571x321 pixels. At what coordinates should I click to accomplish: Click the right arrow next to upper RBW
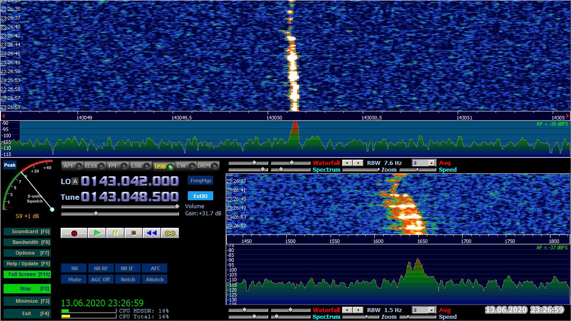tap(358, 163)
